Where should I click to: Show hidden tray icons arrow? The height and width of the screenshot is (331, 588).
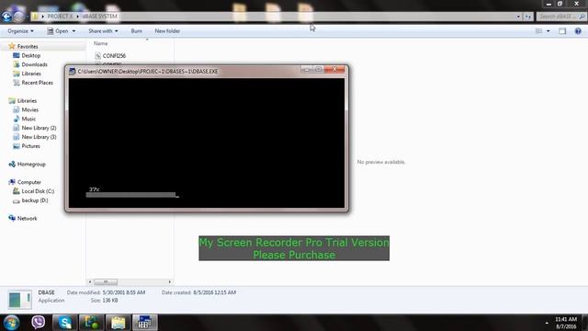point(547,323)
